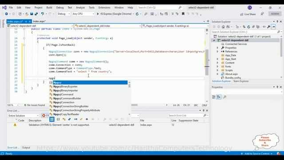Click Property Pages wrench in Properties panel
Screen dimensions: 284x160
[225, 97]
